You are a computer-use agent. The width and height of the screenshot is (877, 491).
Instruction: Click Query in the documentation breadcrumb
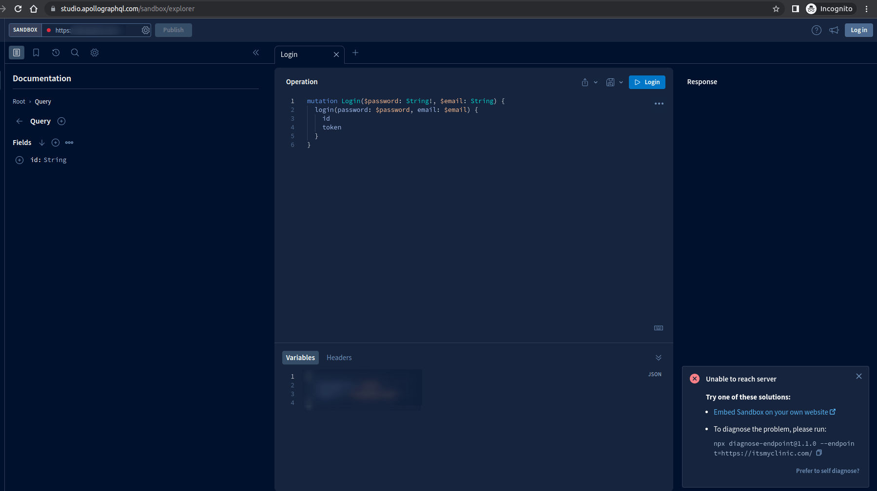pyautogui.click(x=43, y=102)
